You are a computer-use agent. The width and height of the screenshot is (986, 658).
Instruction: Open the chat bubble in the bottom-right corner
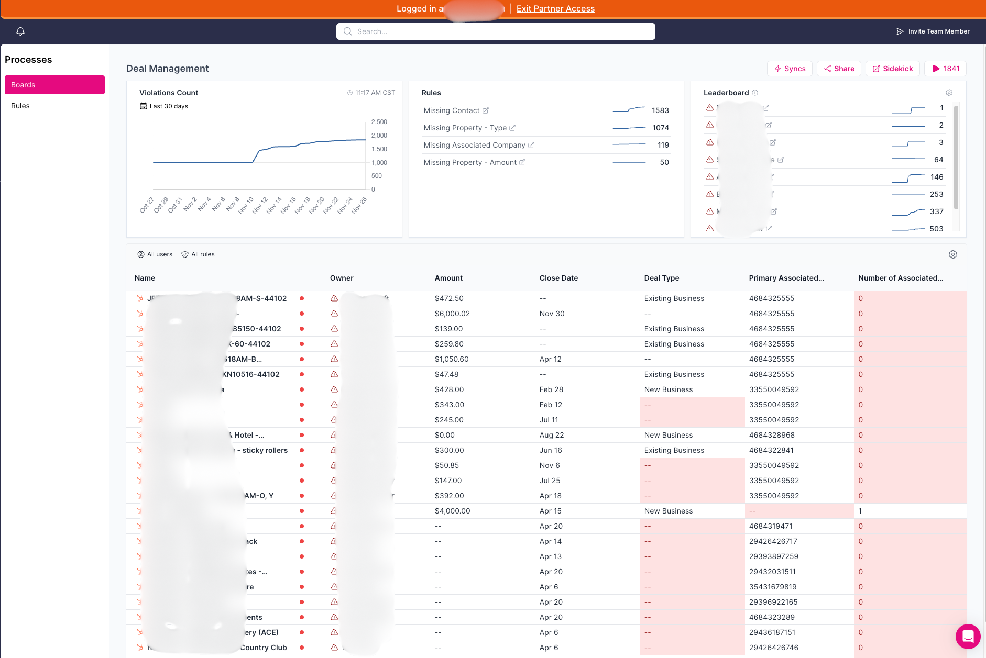[968, 637]
